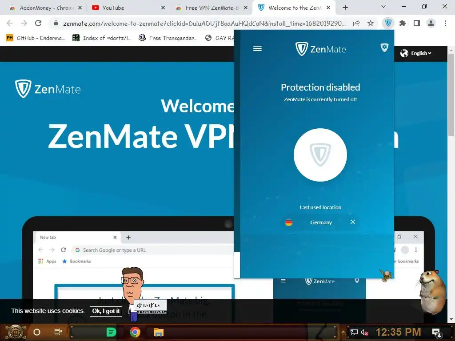The image size is (455, 341).
Task: Go forward in browser history
Action: 24,23
